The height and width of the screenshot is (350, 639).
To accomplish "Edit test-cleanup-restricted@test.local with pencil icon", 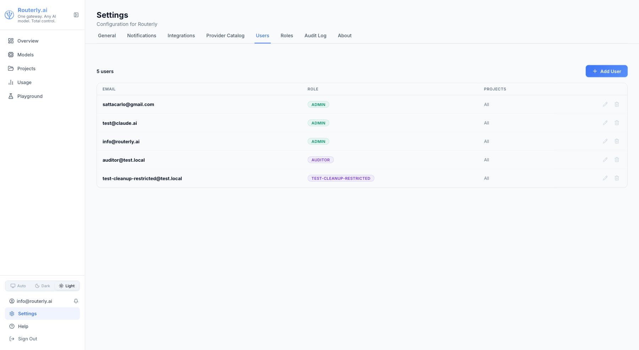I will coord(605,178).
